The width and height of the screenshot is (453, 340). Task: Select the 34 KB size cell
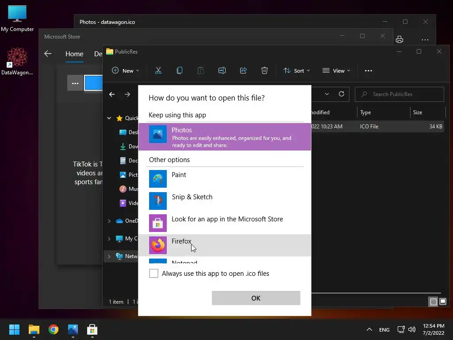[436, 126]
